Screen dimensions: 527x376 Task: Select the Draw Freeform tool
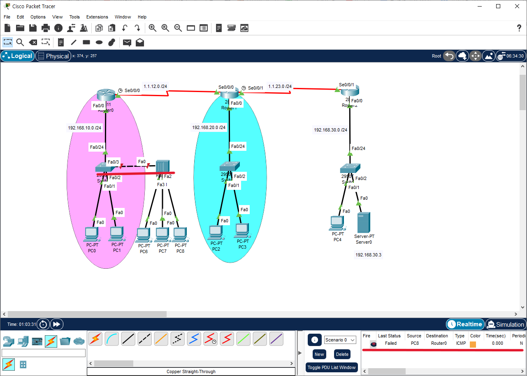111,42
